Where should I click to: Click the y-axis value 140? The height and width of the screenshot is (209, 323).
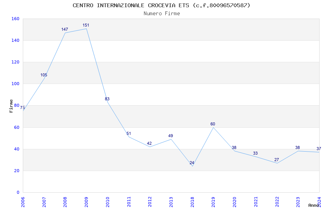(16, 40)
